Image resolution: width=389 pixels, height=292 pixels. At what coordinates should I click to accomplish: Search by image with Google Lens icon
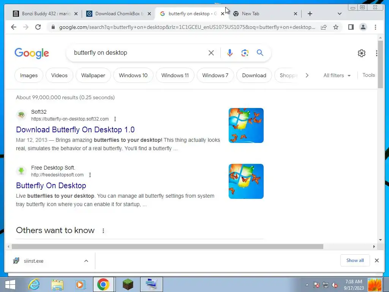pyautogui.click(x=245, y=52)
